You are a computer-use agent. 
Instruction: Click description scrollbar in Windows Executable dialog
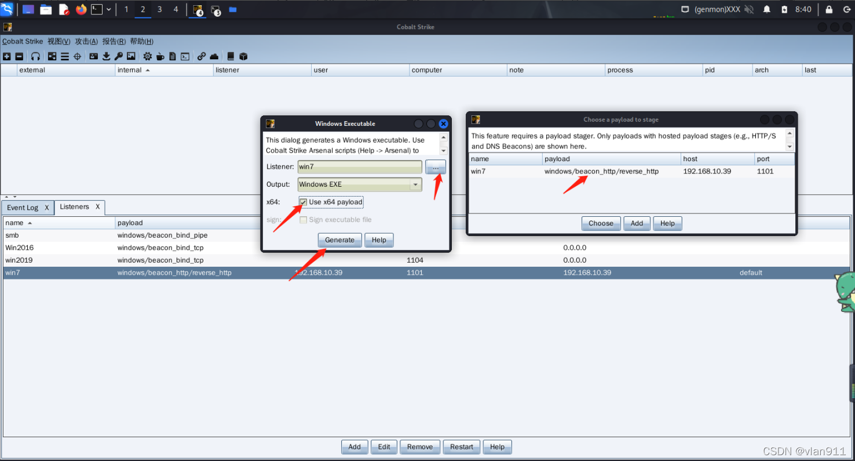(x=443, y=144)
